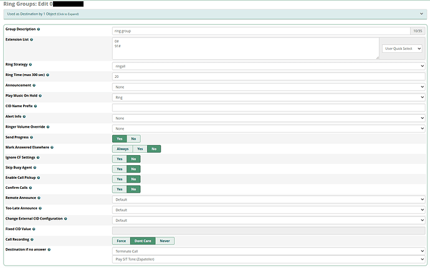
Task: Set Skip Busy Agent to Yes
Action: pos(120,170)
